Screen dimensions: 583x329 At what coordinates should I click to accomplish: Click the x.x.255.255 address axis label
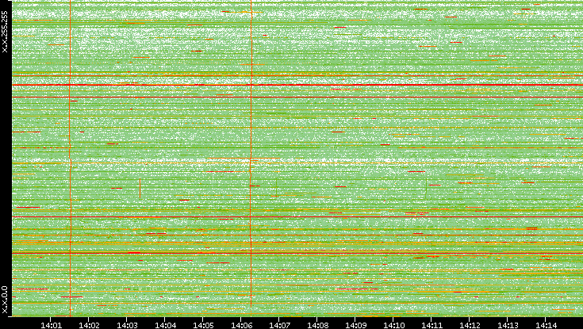(x=5, y=32)
